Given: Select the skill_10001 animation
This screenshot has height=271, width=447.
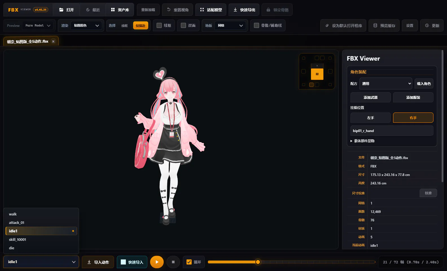Looking at the screenshot, I should point(41,240).
